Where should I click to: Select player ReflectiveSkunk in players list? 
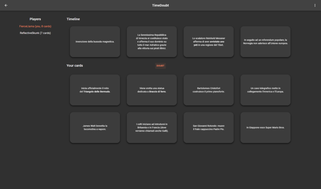click(x=35, y=33)
